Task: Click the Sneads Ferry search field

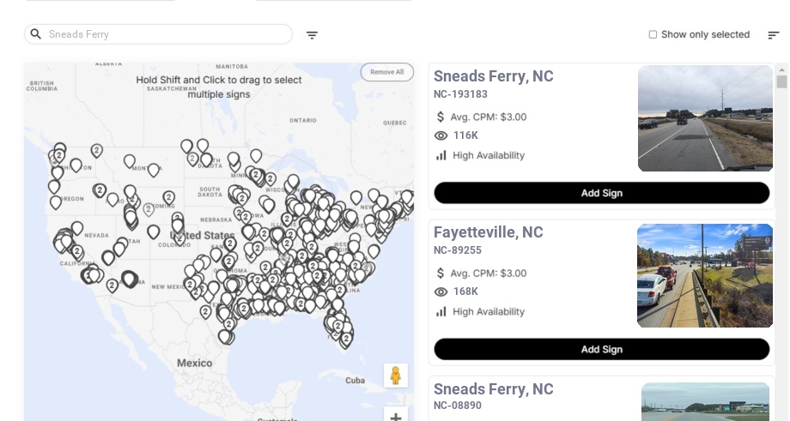Action: [x=163, y=34]
